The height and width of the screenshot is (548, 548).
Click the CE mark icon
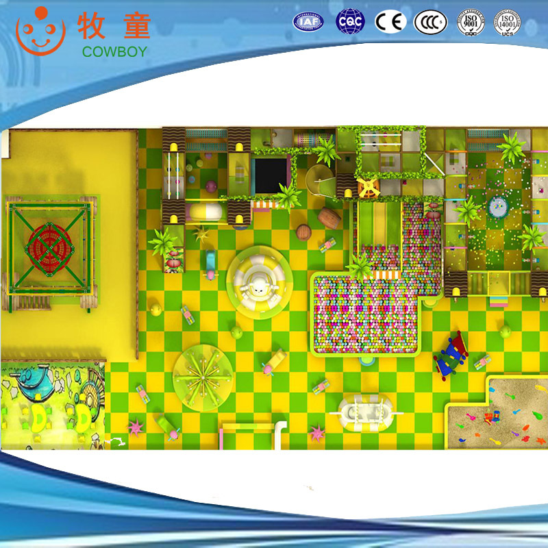(x=390, y=22)
